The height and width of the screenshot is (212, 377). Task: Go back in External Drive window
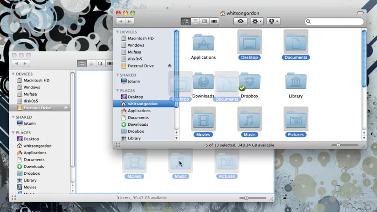pos(16,64)
